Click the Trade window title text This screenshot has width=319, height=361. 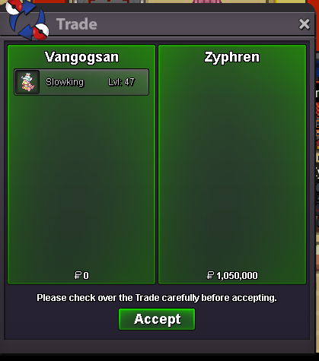tap(77, 24)
